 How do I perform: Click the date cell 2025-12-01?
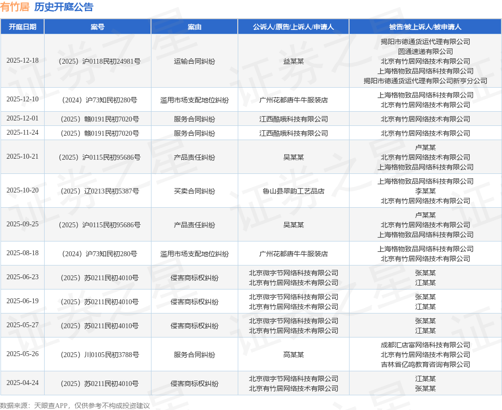tap(23, 119)
